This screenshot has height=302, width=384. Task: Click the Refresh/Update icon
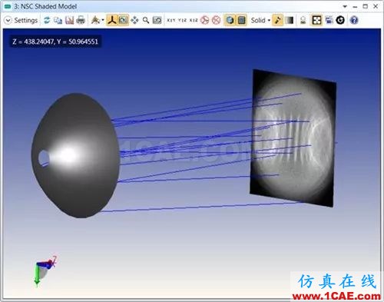[47, 20]
